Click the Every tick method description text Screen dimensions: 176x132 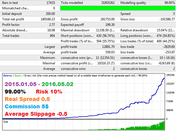[x=80, y=76]
